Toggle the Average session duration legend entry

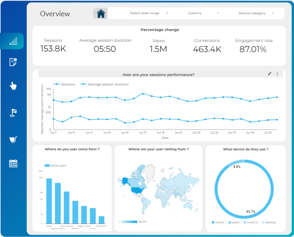click(x=104, y=84)
